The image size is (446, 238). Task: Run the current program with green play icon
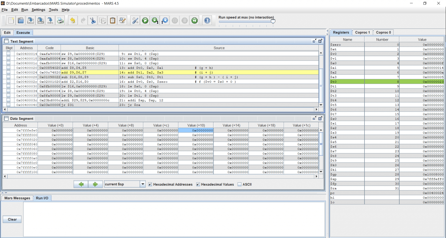click(x=145, y=20)
